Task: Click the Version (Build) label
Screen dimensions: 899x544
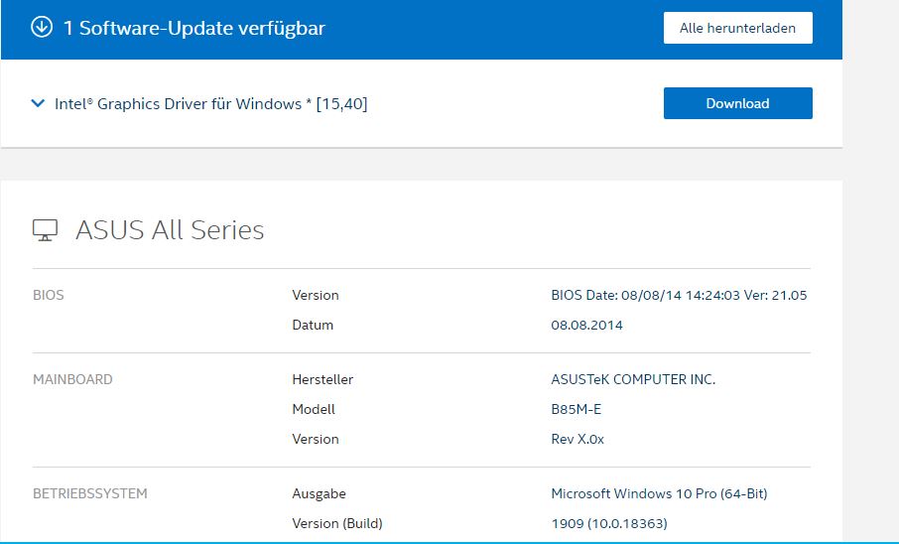Action: pos(337,523)
